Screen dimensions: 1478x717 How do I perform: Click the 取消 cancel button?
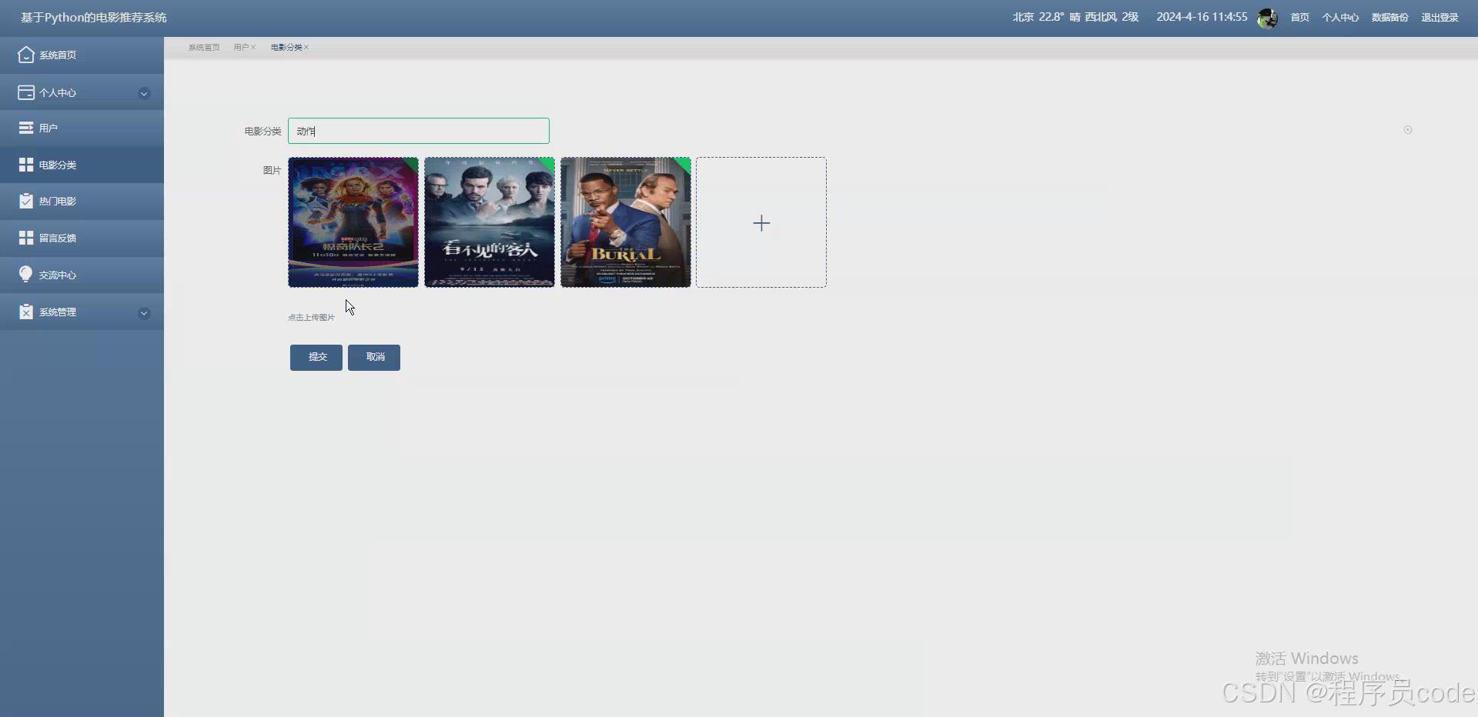click(x=374, y=358)
